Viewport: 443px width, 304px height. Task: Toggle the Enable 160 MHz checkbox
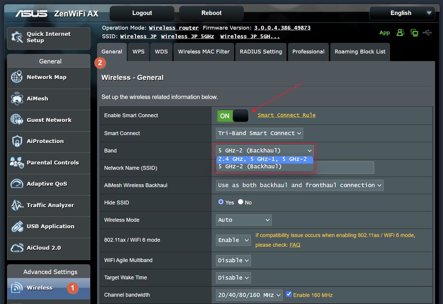coord(289,294)
